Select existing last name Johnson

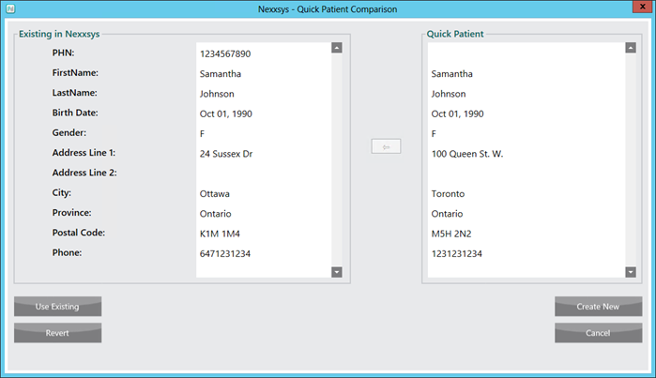217,94
